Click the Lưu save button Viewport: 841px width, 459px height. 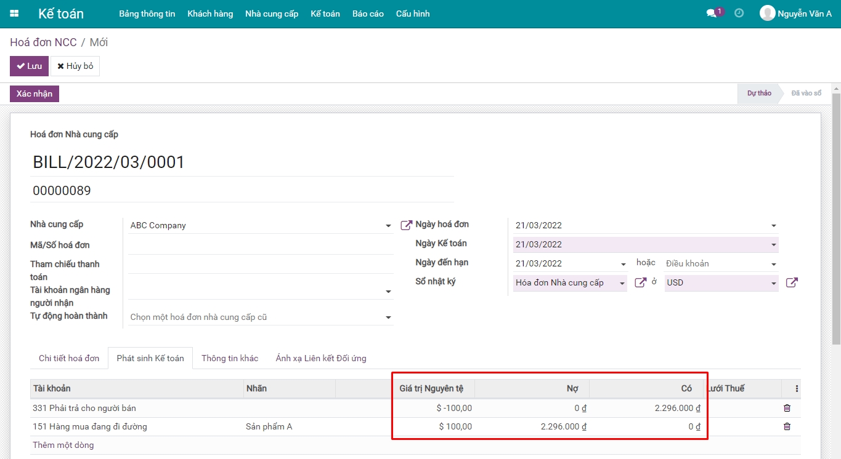point(29,66)
